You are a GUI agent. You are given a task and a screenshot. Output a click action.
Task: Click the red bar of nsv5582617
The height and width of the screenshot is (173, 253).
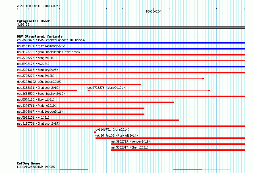(178, 150)
